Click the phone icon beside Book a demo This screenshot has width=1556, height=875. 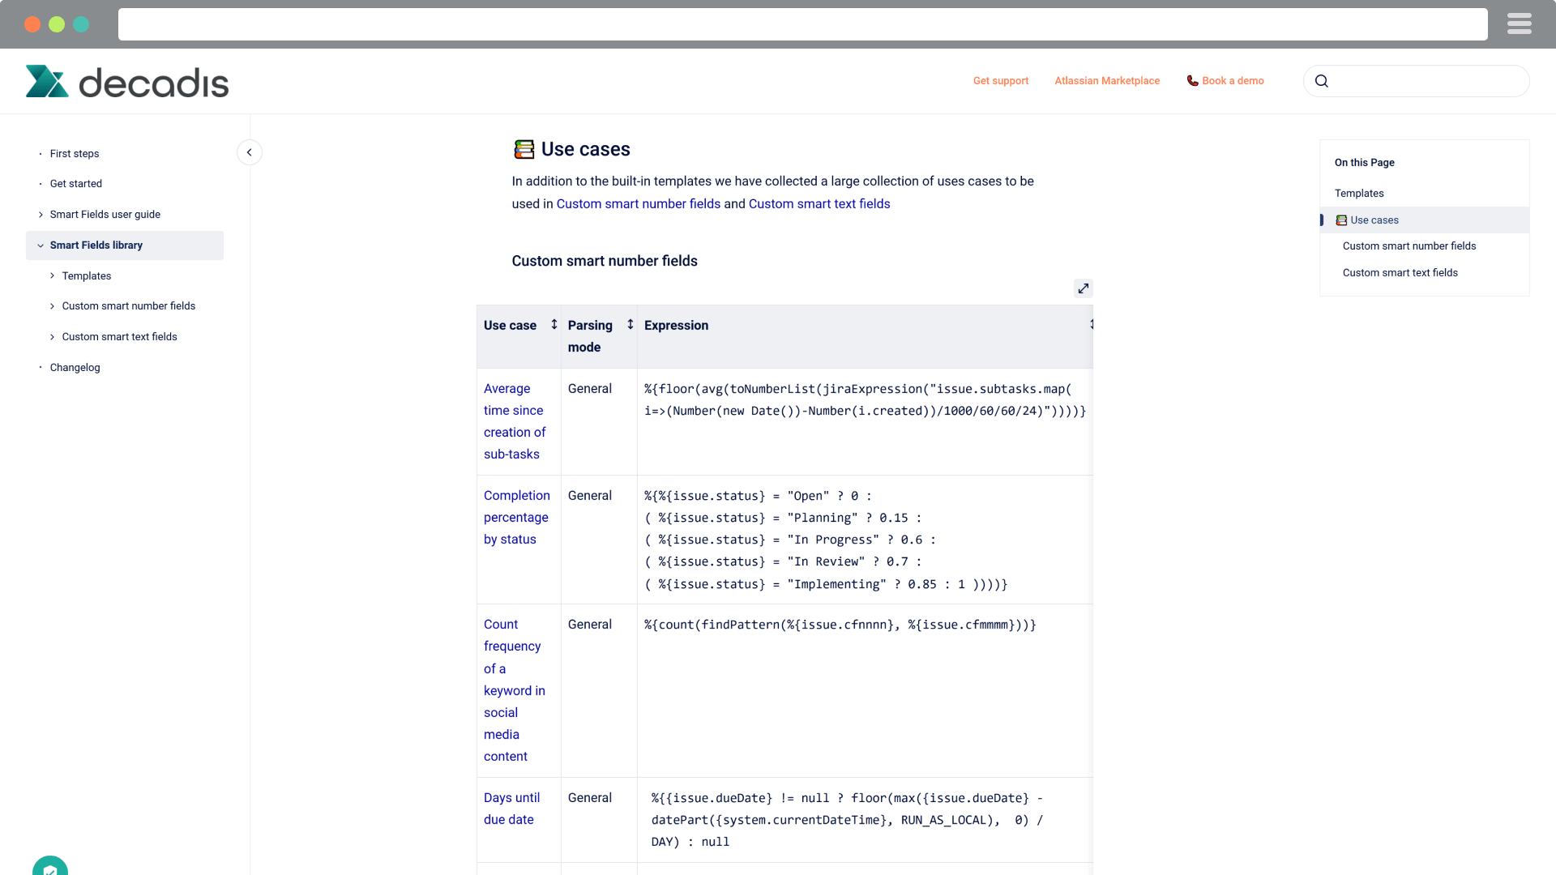click(x=1192, y=81)
